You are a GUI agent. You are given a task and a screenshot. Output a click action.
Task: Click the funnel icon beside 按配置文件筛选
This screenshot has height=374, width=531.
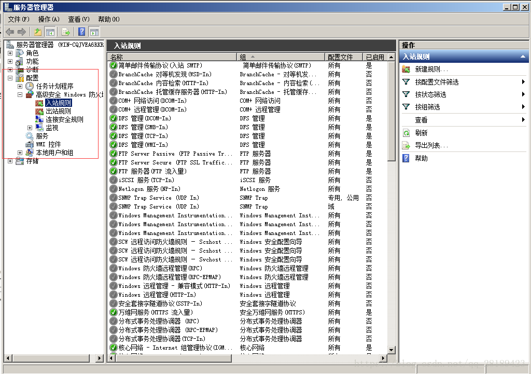[406, 81]
